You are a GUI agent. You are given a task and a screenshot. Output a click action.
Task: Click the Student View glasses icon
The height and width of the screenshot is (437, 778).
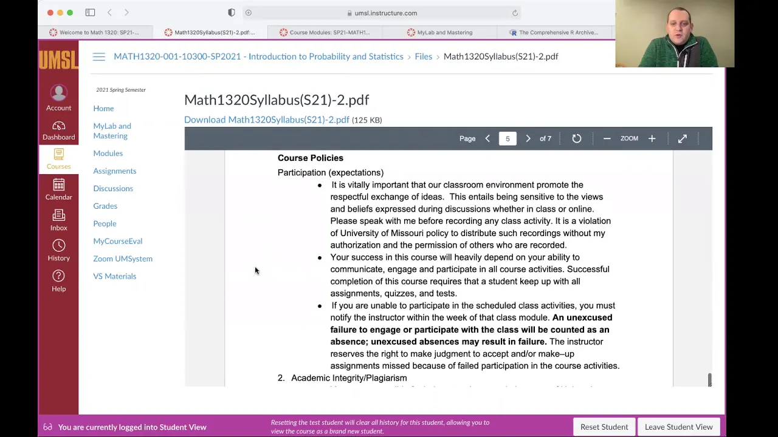(x=47, y=427)
